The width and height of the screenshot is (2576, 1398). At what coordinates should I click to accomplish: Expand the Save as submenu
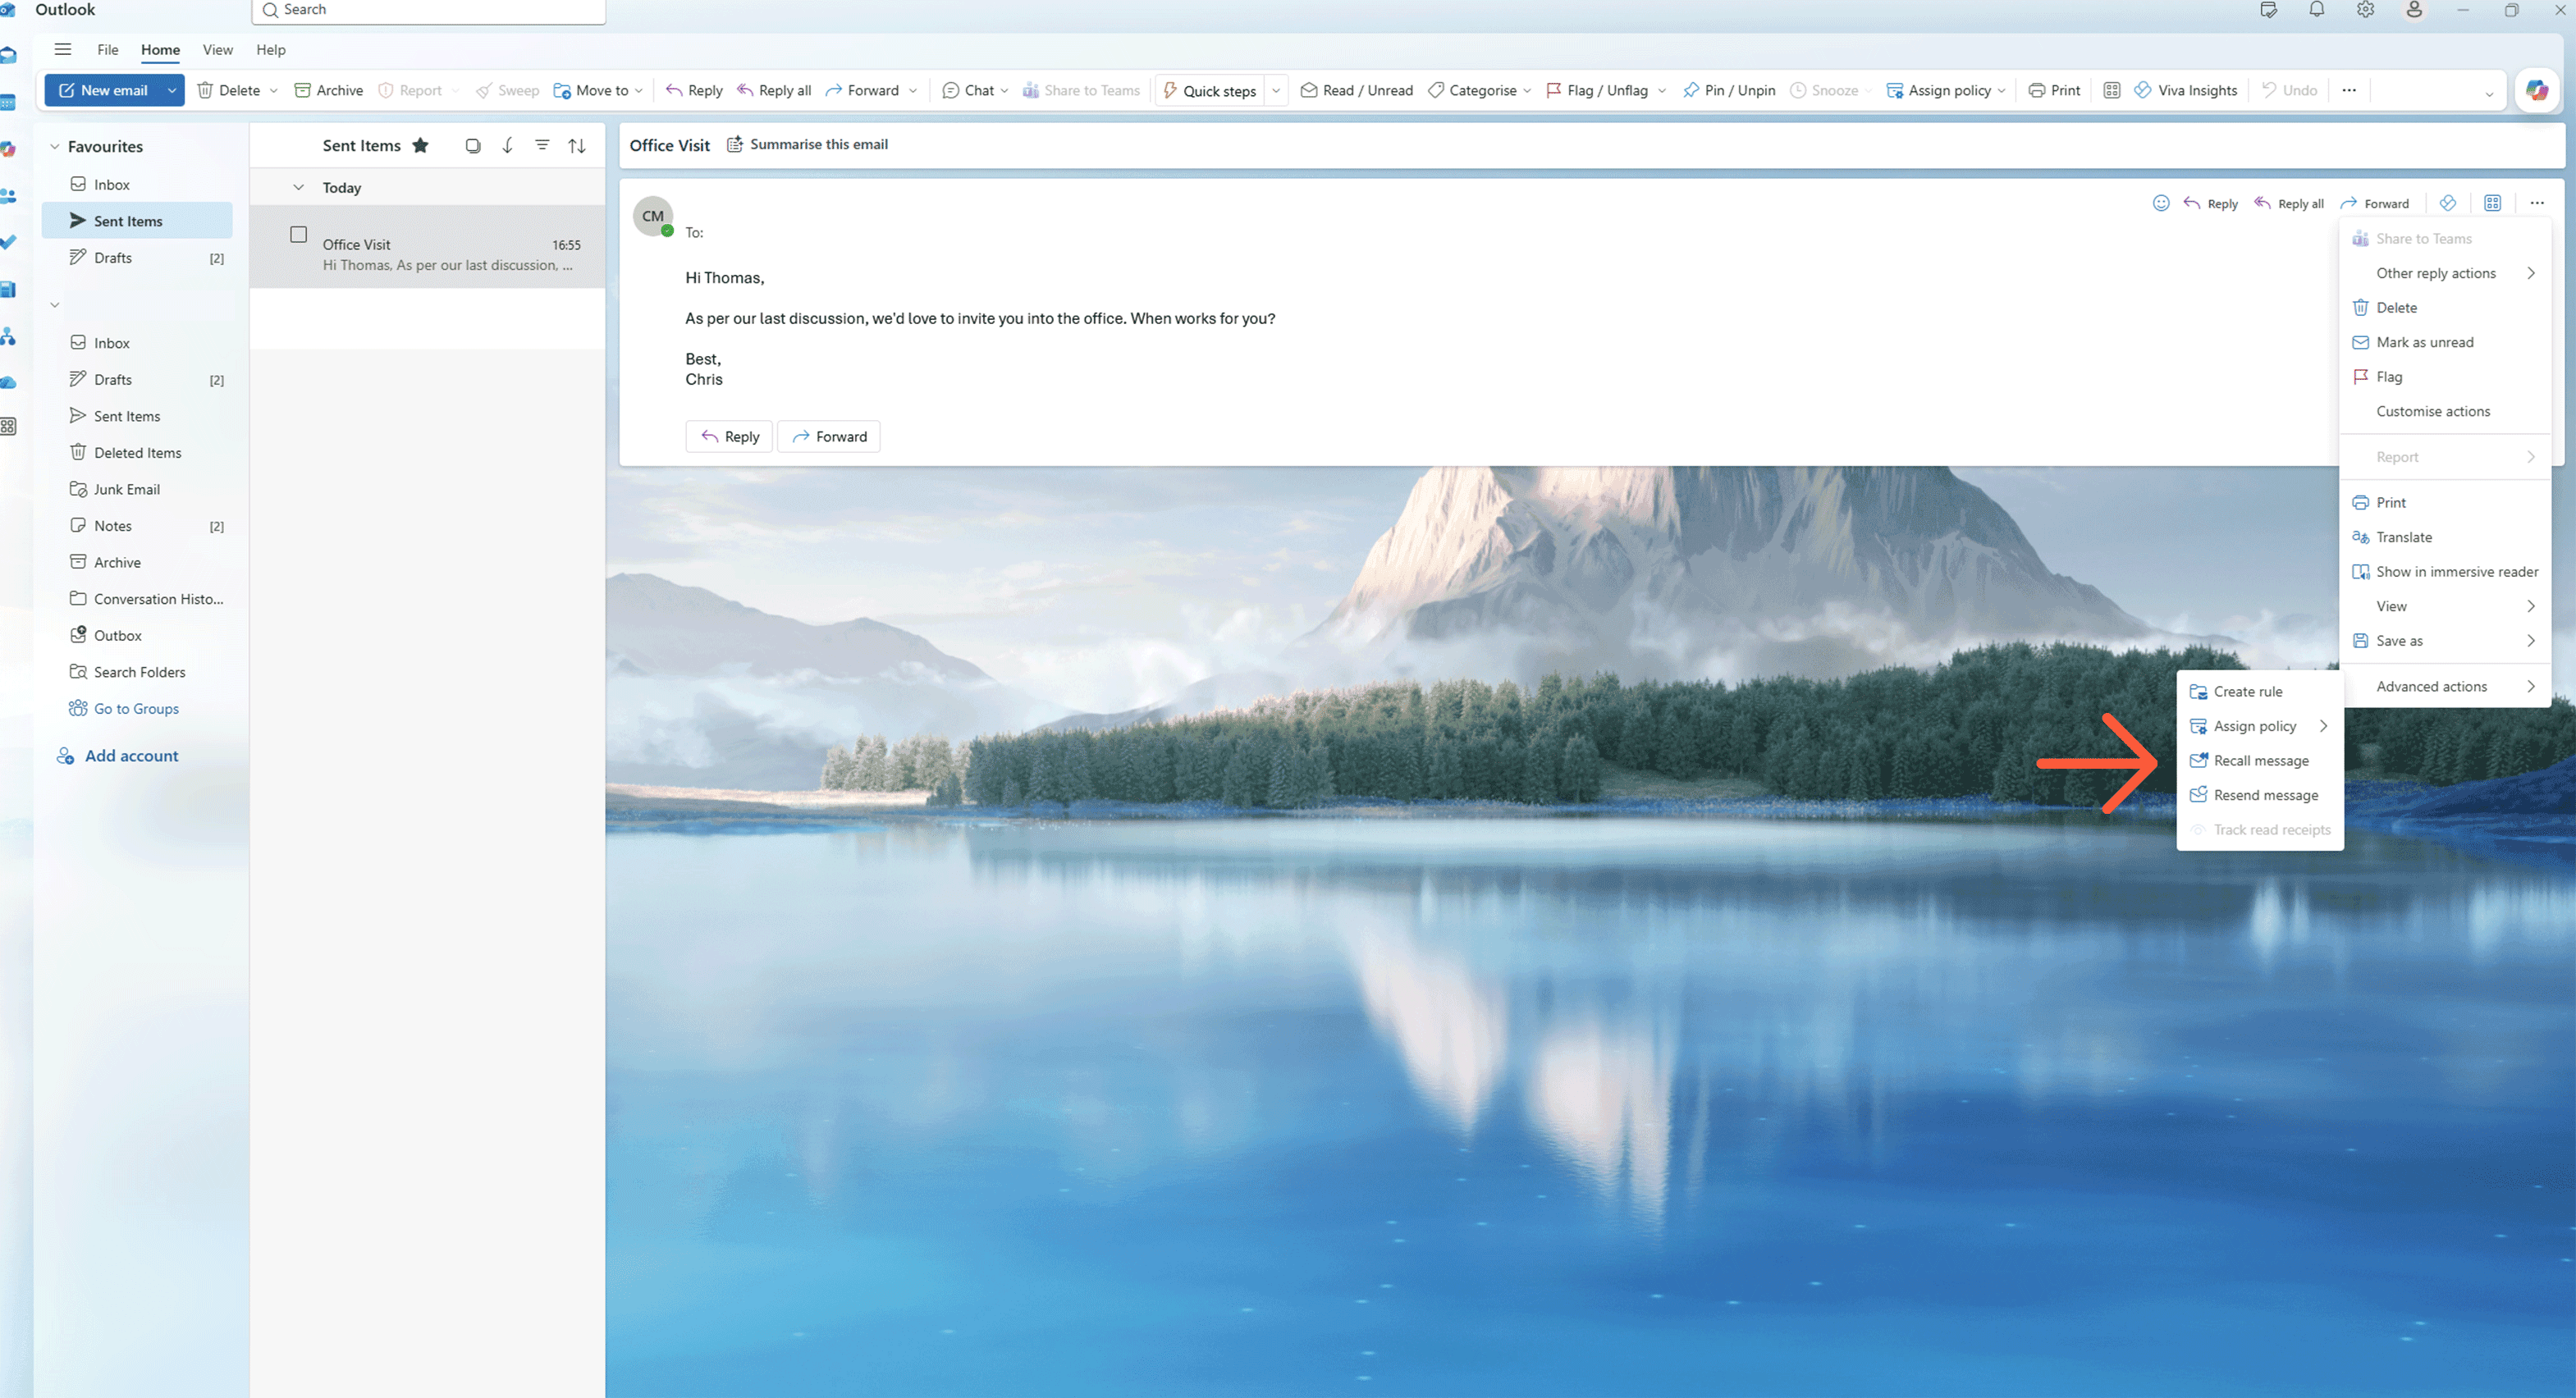click(x=2445, y=640)
